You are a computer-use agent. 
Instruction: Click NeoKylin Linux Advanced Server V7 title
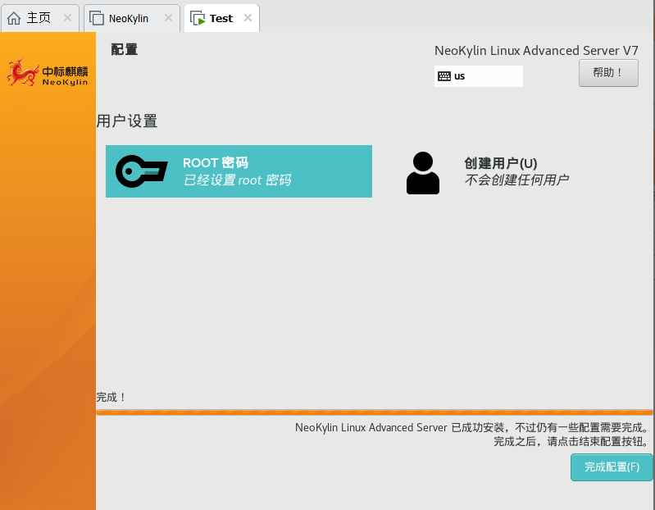[536, 51]
